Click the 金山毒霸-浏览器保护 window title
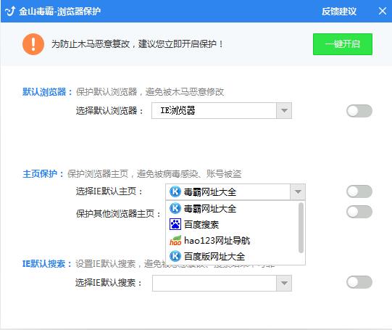 click(x=59, y=12)
